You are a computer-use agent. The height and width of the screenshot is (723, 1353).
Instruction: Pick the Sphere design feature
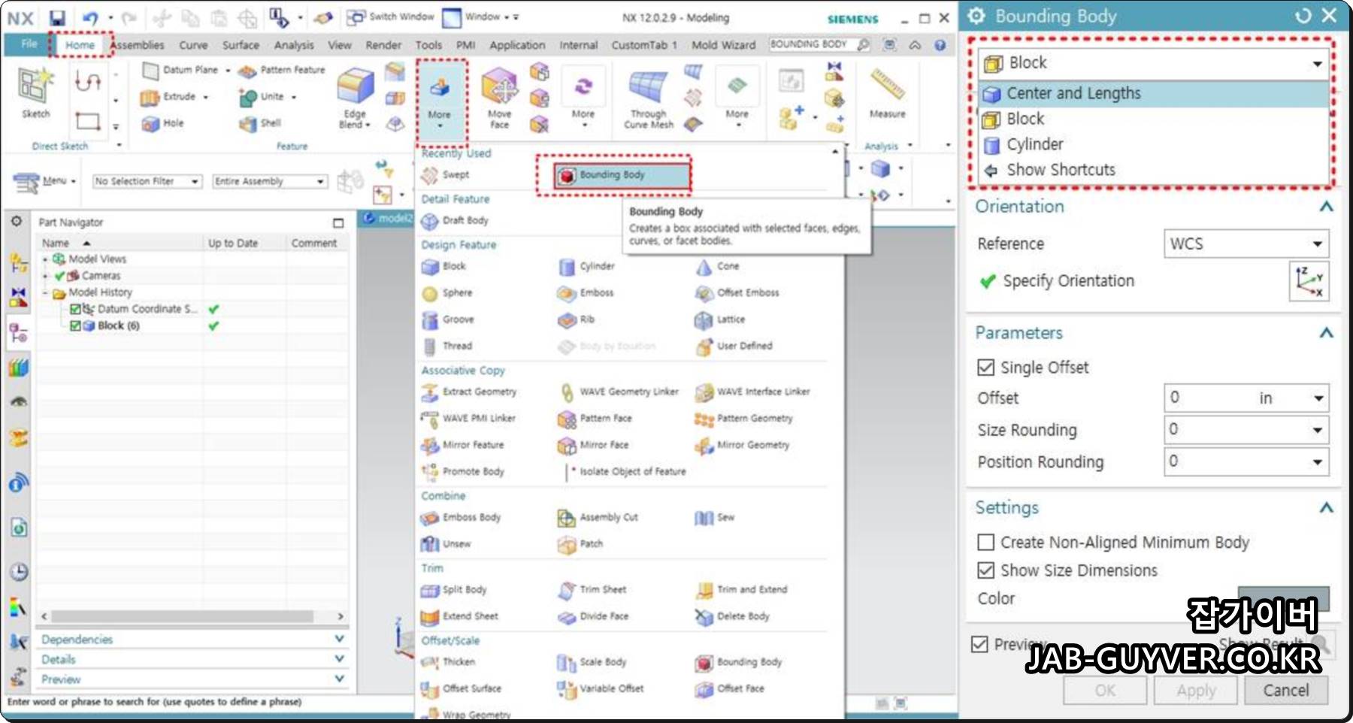pyautogui.click(x=447, y=293)
